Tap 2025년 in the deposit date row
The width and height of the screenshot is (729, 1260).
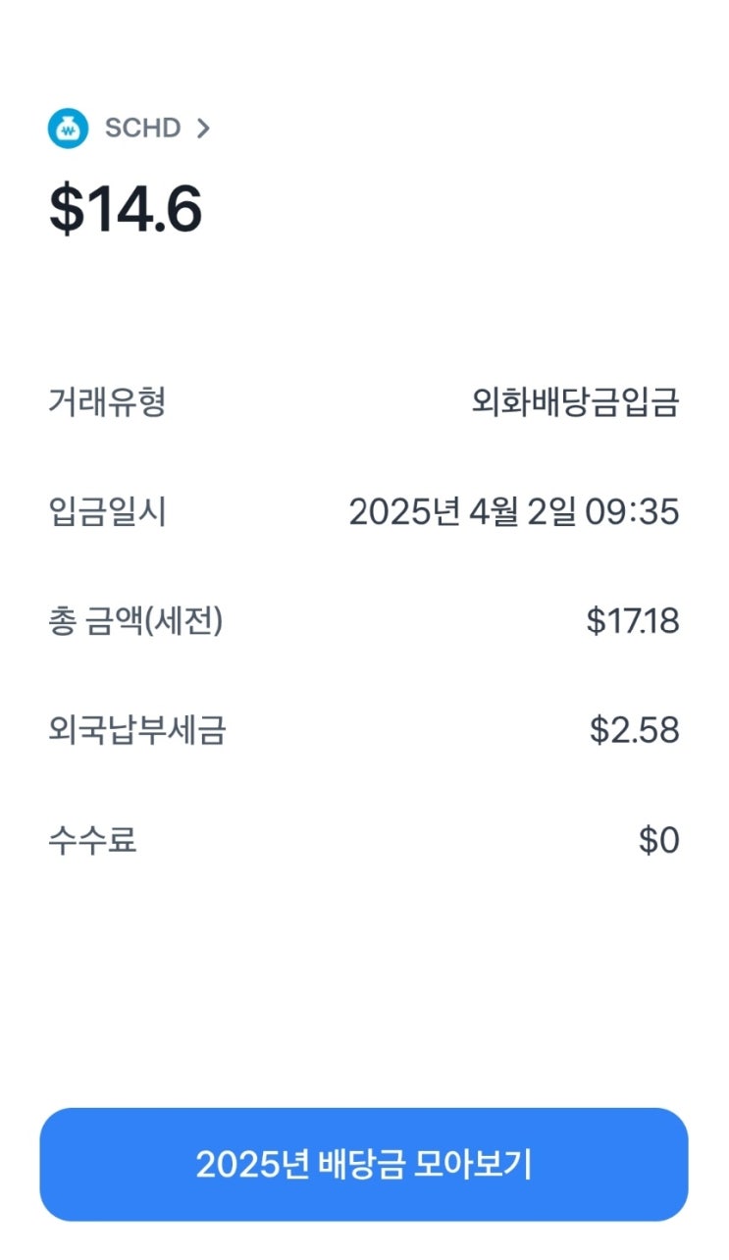point(404,512)
